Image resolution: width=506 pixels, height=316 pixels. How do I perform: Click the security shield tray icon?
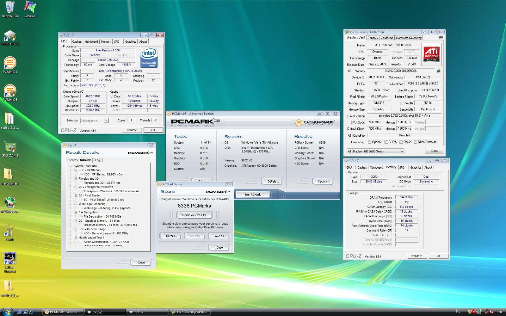click(x=470, y=312)
